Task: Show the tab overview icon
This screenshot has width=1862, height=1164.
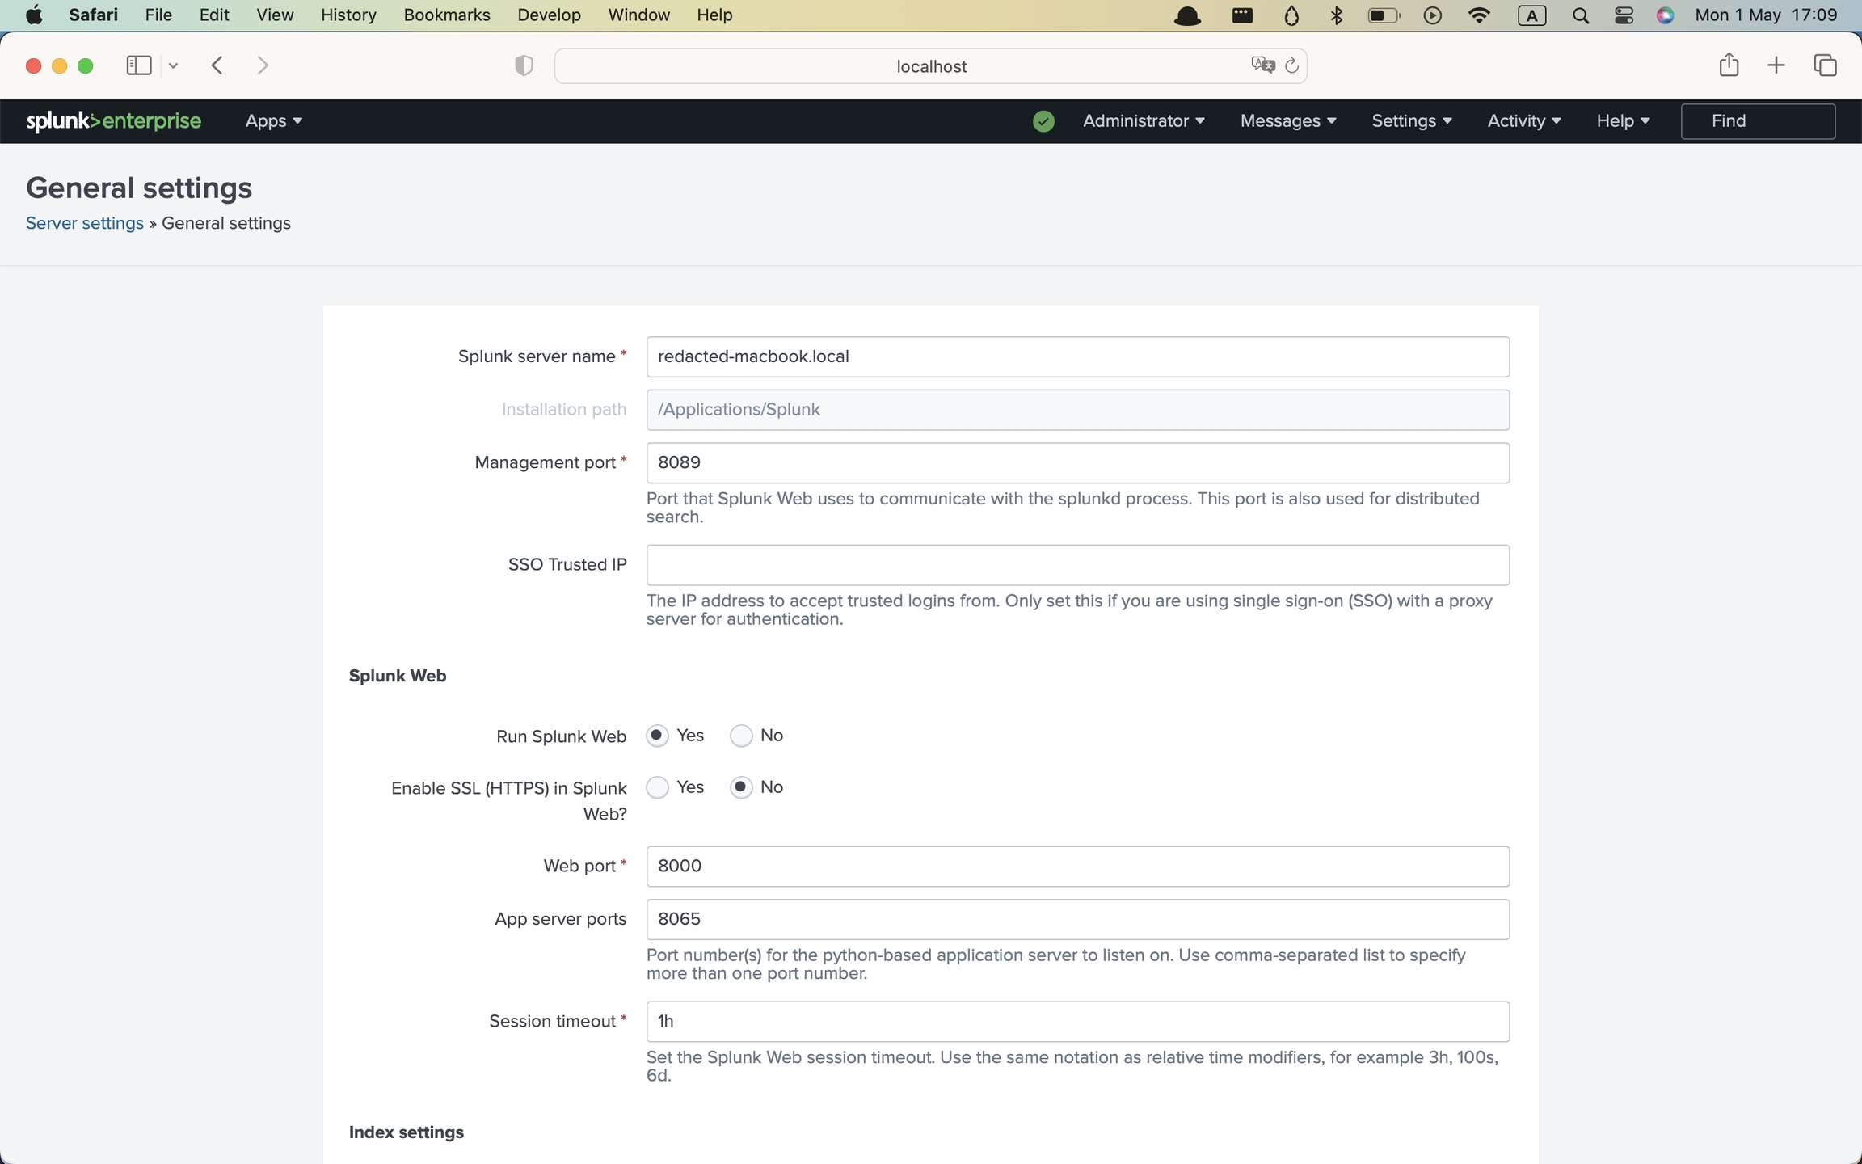Action: pyautogui.click(x=1826, y=65)
